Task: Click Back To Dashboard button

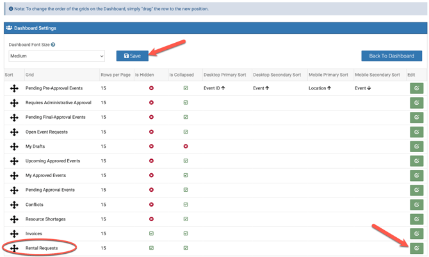Action: [391, 56]
